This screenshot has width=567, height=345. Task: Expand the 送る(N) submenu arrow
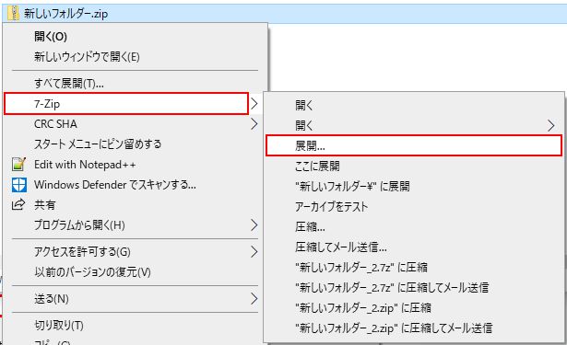tap(254, 299)
